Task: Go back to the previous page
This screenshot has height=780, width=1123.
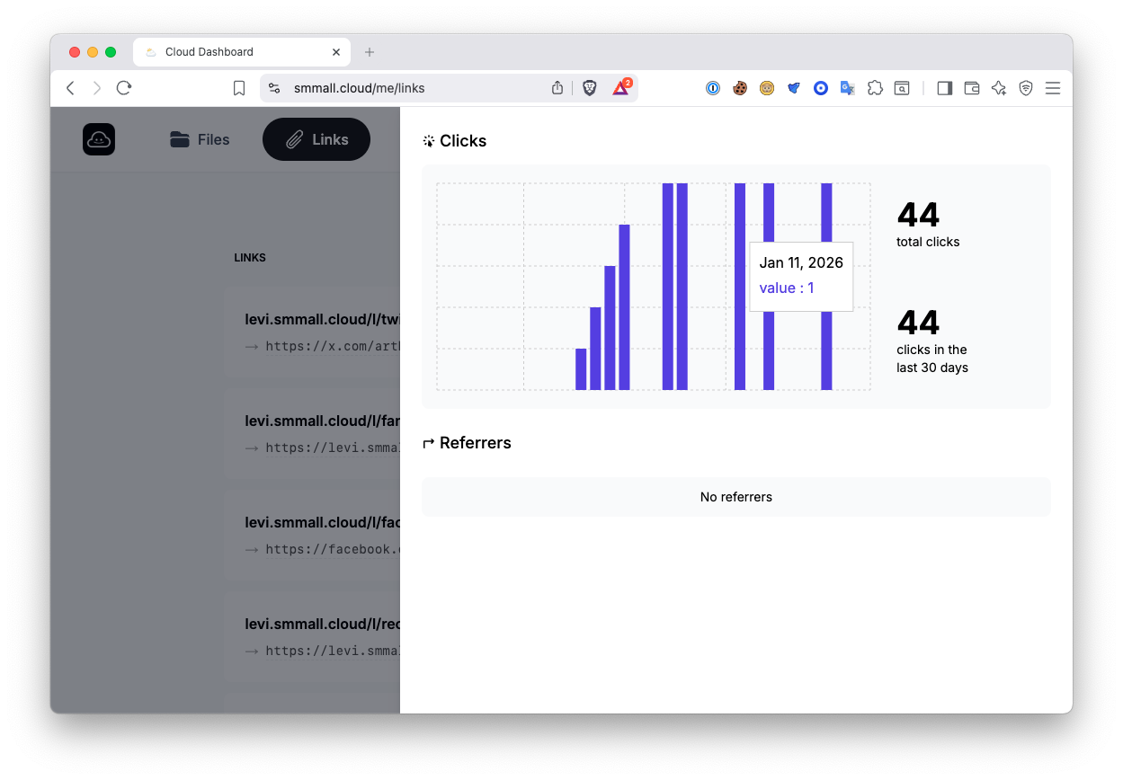Action: tap(70, 88)
